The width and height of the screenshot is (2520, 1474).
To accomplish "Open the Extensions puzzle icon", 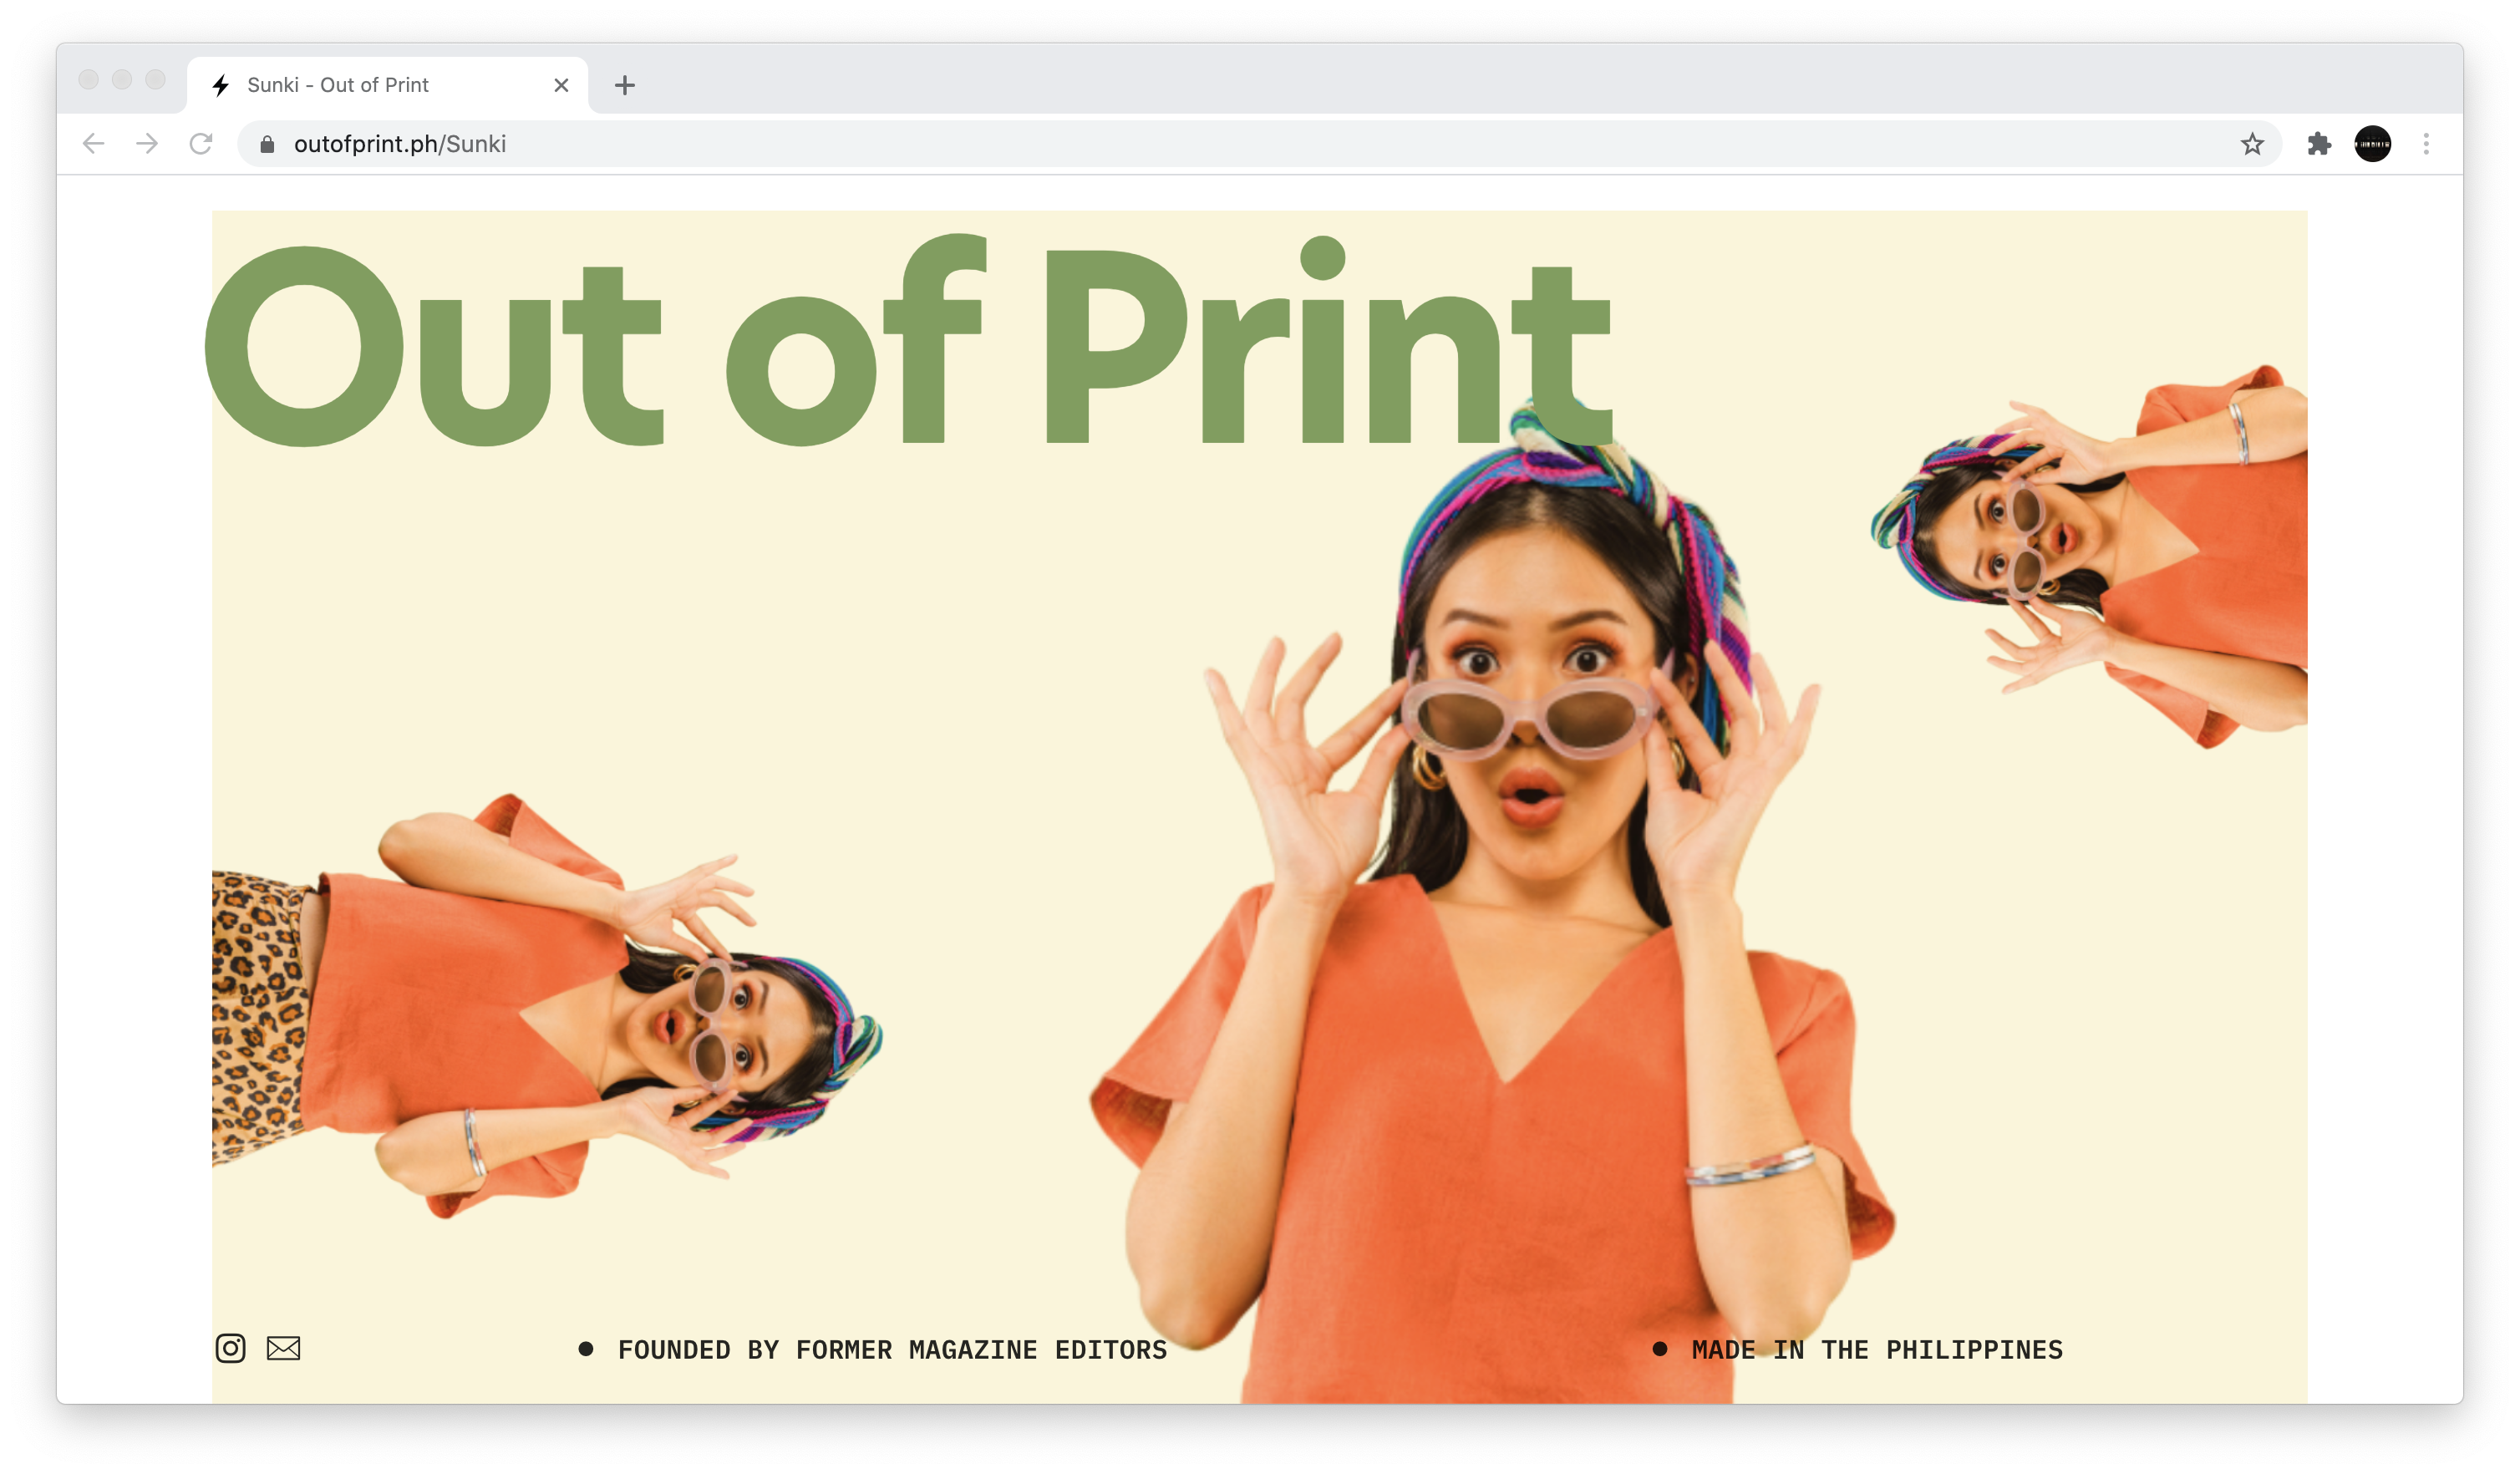I will [2319, 144].
